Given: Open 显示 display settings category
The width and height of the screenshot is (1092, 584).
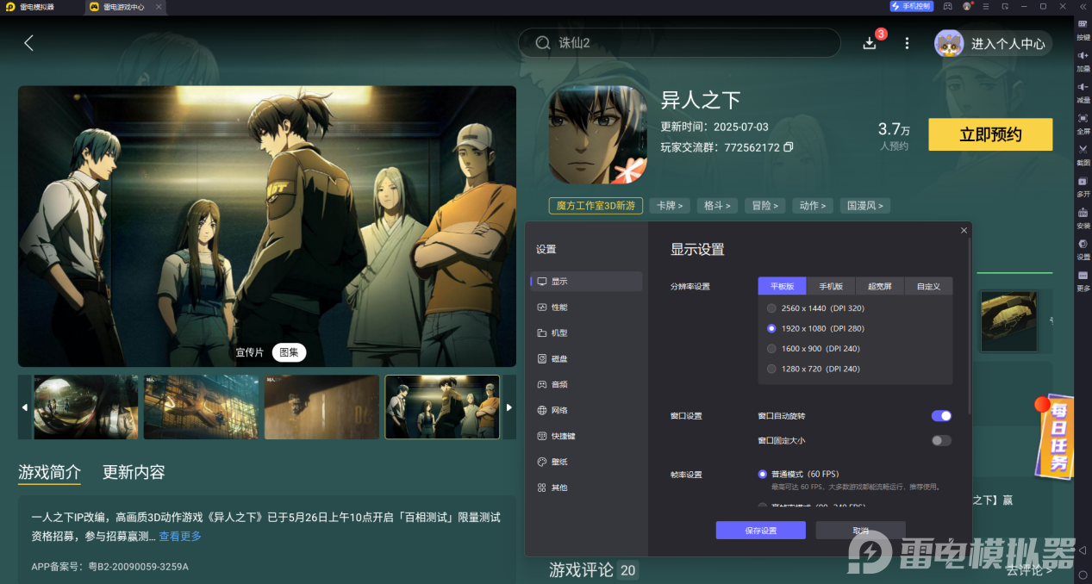Looking at the screenshot, I should [x=586, y=282].
